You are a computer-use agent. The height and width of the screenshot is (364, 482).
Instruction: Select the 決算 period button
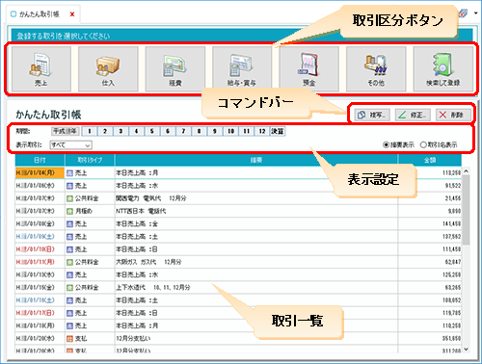pyautogui.click(x=278, y=131)
